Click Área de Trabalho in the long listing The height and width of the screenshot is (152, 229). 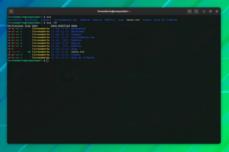tap(83, 58)
